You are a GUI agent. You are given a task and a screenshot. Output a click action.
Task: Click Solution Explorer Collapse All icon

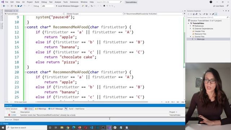[204, 14]
